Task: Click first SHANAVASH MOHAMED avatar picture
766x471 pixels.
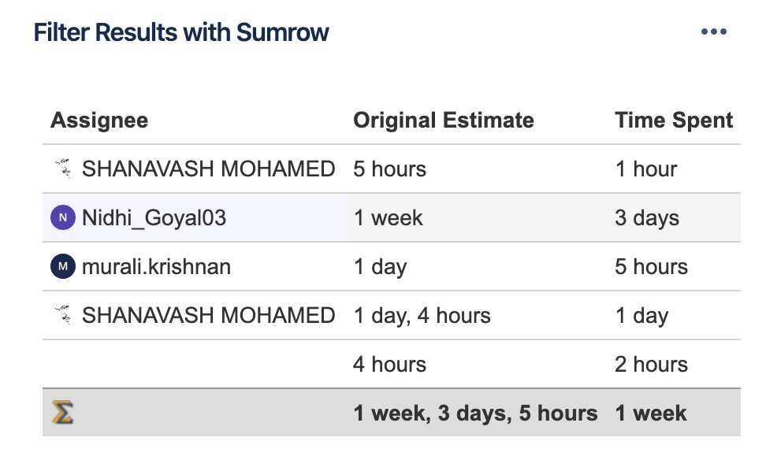Action: click(x=64, y=169)
